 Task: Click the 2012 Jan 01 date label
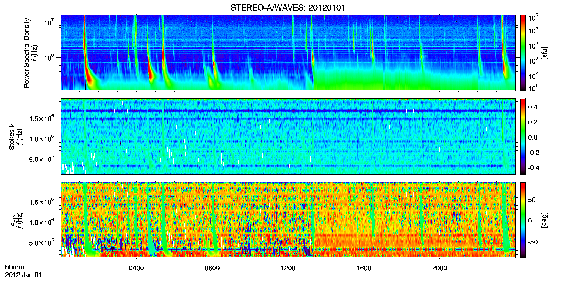(23, 275)
